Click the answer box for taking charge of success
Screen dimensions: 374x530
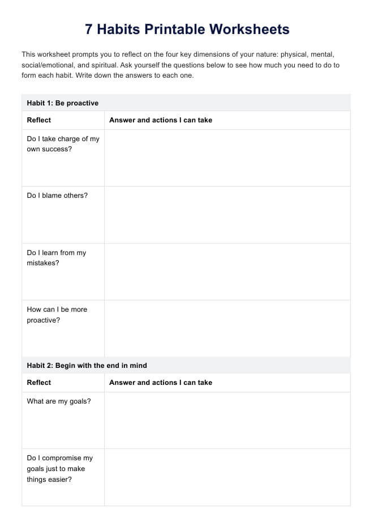tap(227, 158)
